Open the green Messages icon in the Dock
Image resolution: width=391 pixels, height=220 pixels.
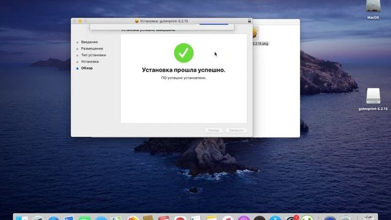pyautogui.click(x=85, y=219)
